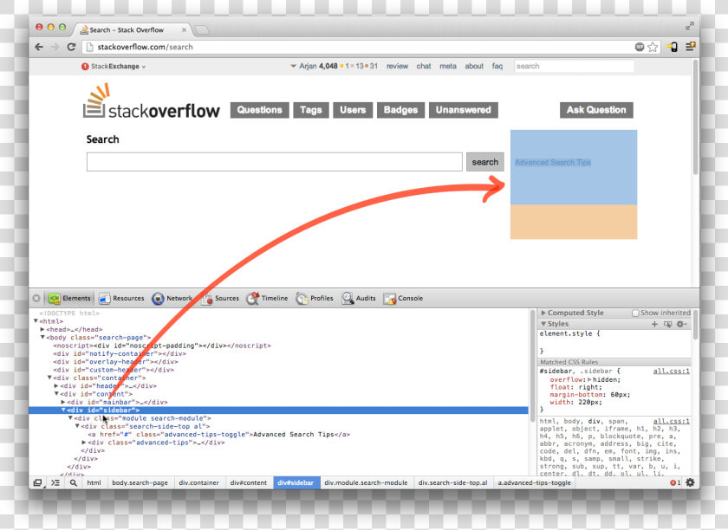Screen dimensions: 728x530
Task: Add new style rule plus icon
Action: [x=654, y=324]
